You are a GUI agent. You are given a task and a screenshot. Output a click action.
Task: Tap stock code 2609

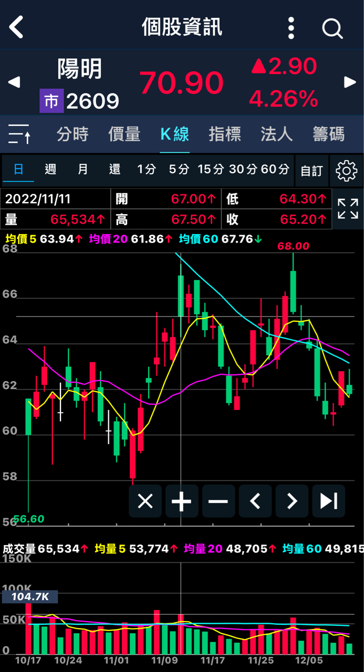coord(92,101)
